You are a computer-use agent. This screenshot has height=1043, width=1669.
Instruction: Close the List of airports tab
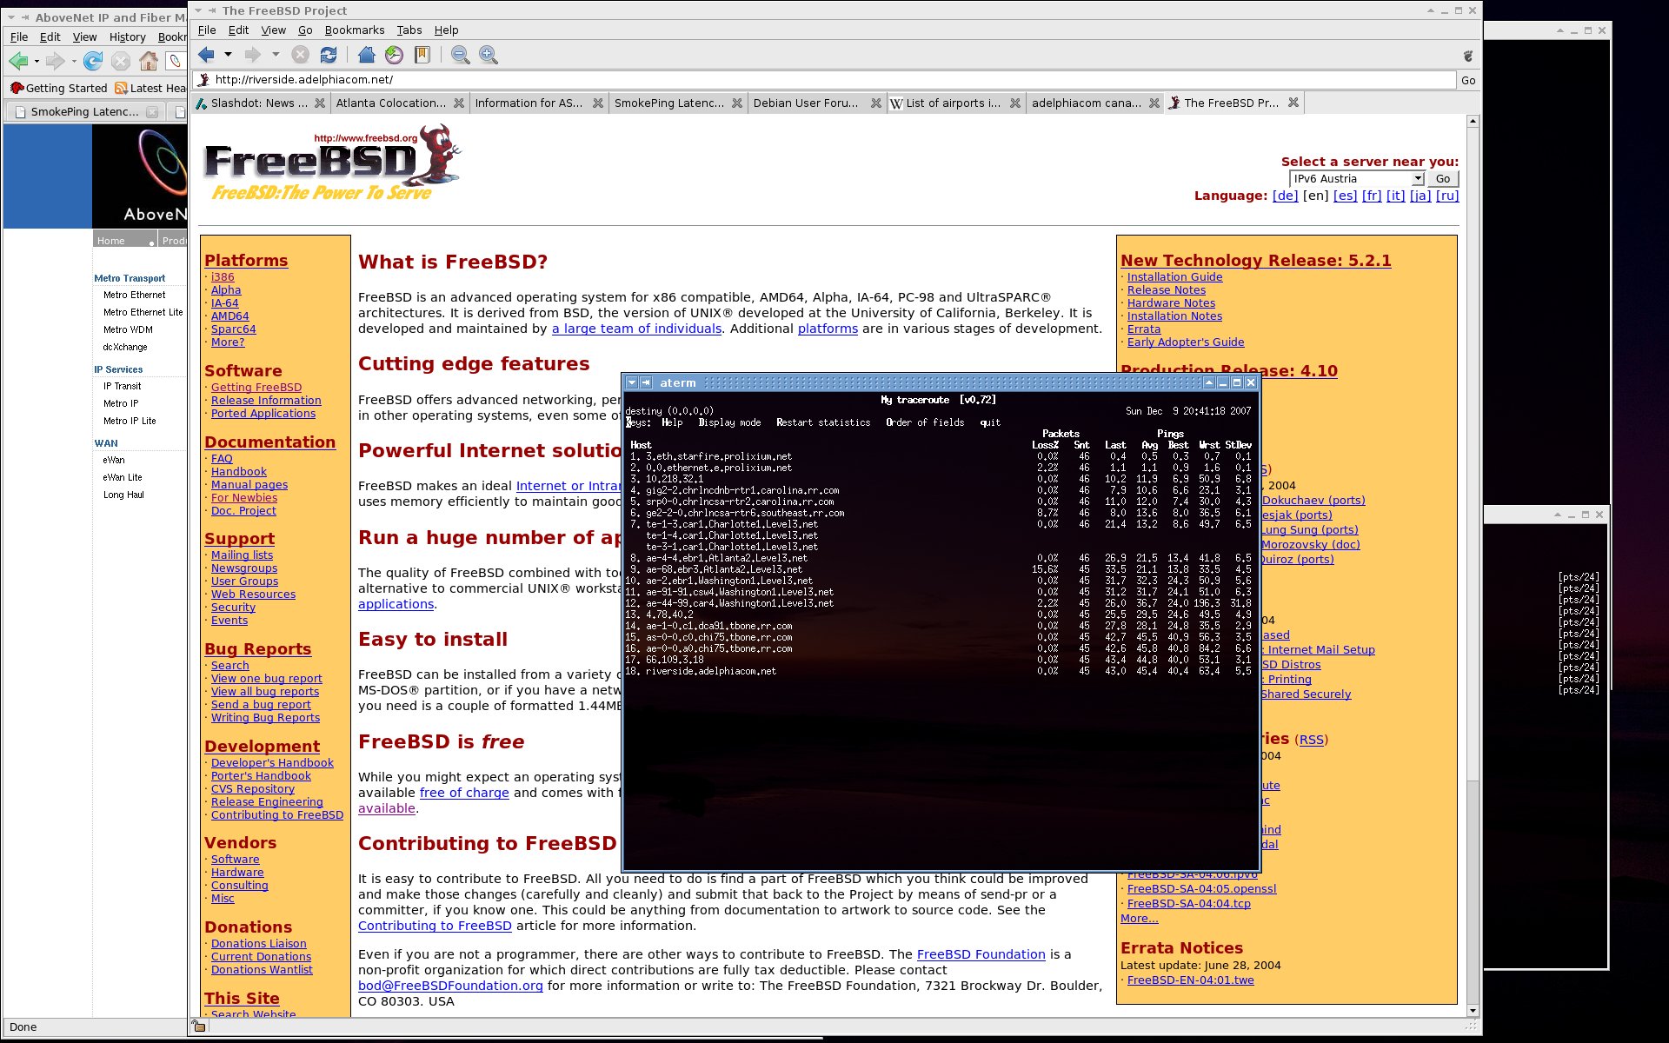1015,103
